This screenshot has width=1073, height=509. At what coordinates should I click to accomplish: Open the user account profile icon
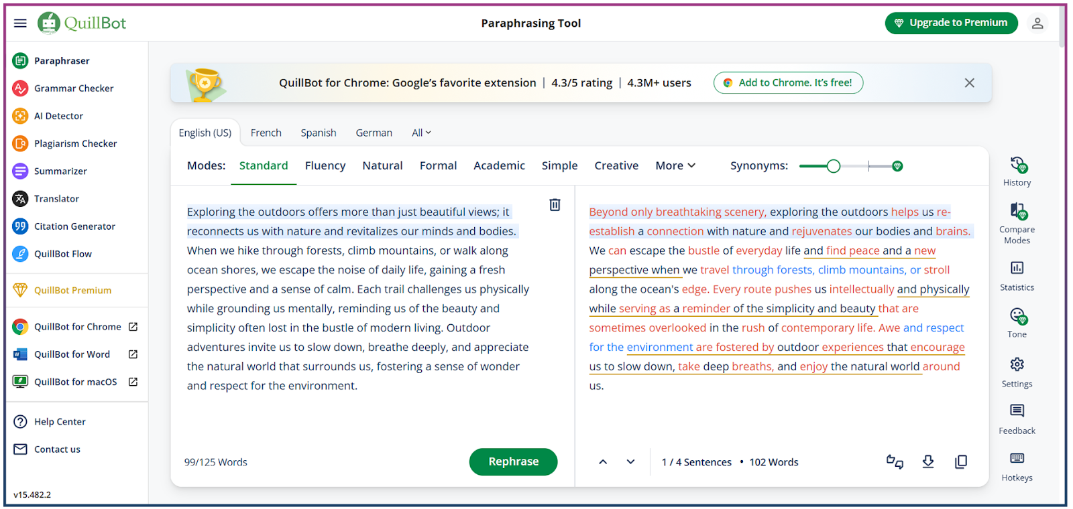coord(1037,23)
